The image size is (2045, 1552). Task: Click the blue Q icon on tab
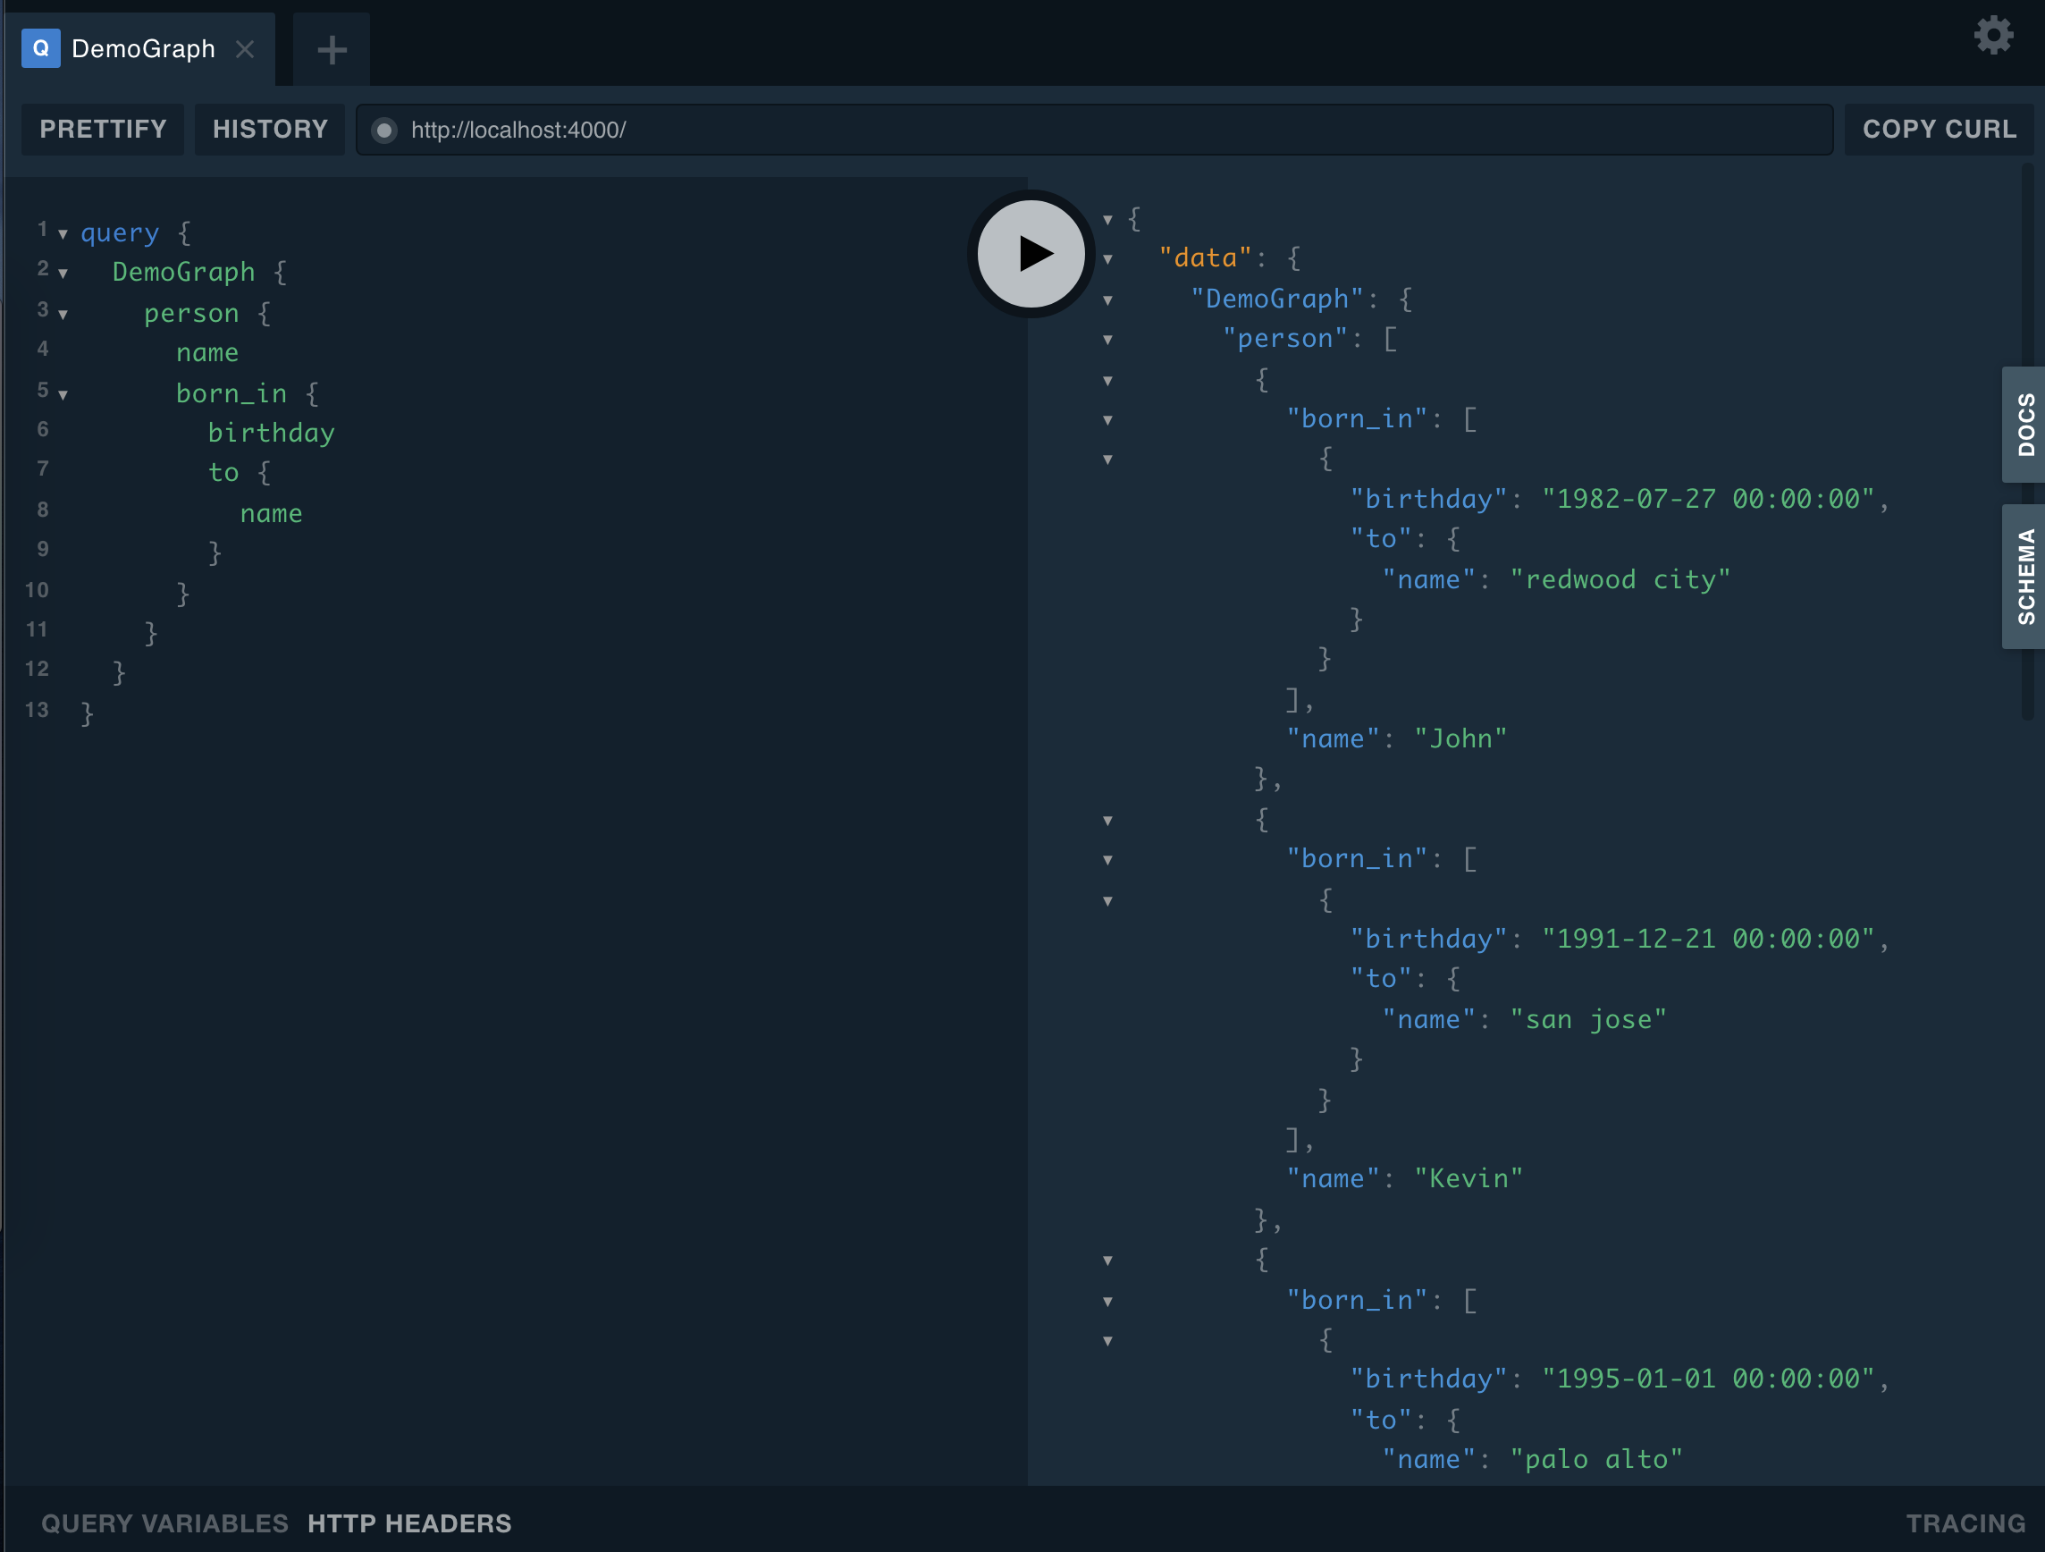(41, 48)
